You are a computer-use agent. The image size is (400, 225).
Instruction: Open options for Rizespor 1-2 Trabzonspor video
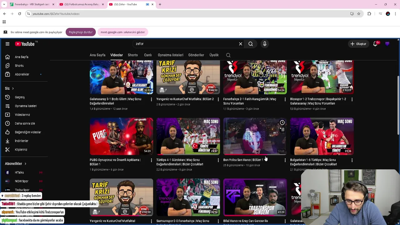352,99
